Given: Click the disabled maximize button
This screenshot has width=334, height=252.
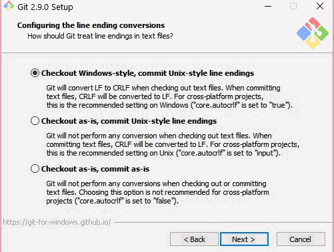Looking at the screenshot, I should (293, 6).
